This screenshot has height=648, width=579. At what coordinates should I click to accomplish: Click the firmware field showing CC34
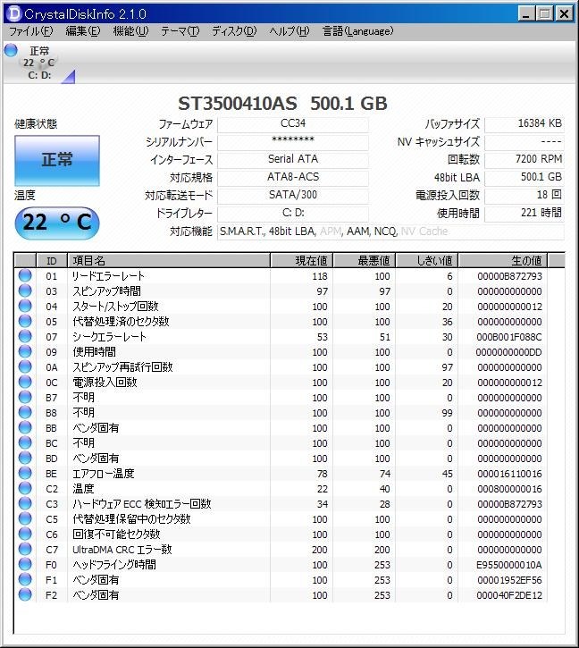coord(293,124)
